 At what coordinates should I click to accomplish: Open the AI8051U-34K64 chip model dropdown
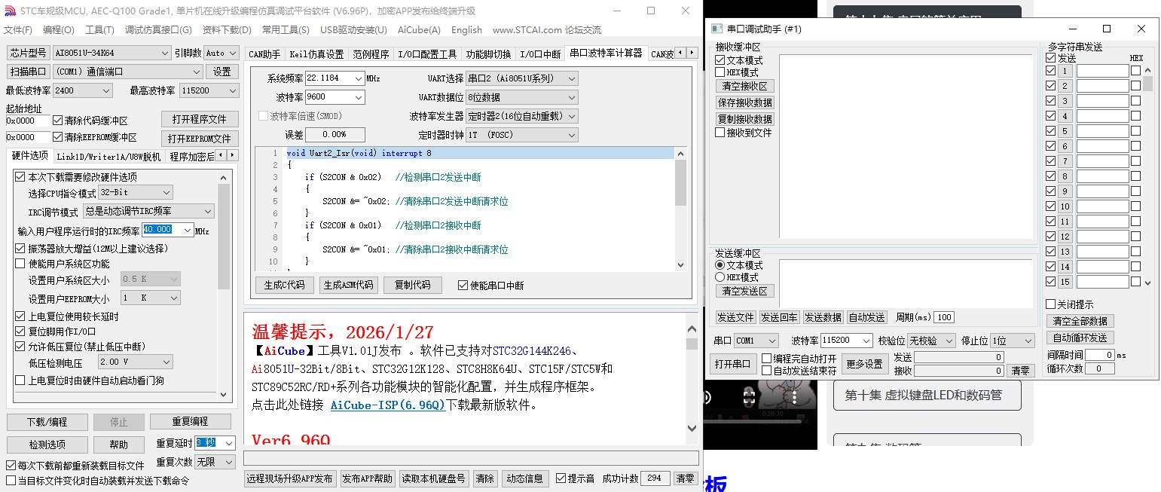[x=109, y=53]
